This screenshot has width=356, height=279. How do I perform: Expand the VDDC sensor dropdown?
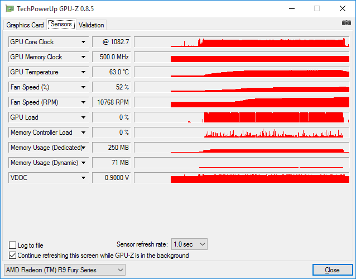click(x=83, y=178)
